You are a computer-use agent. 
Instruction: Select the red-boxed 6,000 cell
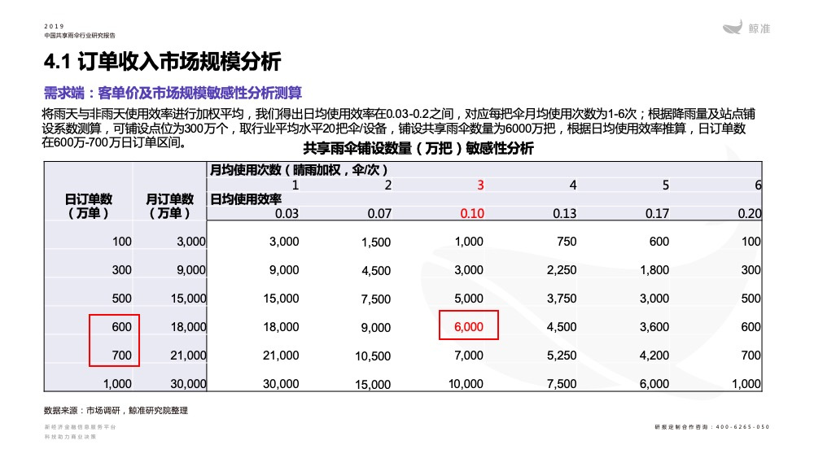(x=468, y=327)
